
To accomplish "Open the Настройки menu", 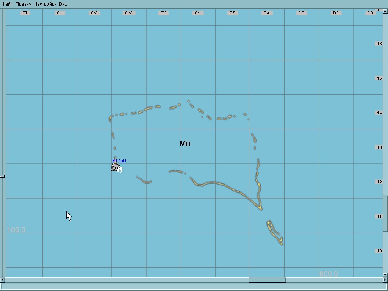I will (45, 4).
